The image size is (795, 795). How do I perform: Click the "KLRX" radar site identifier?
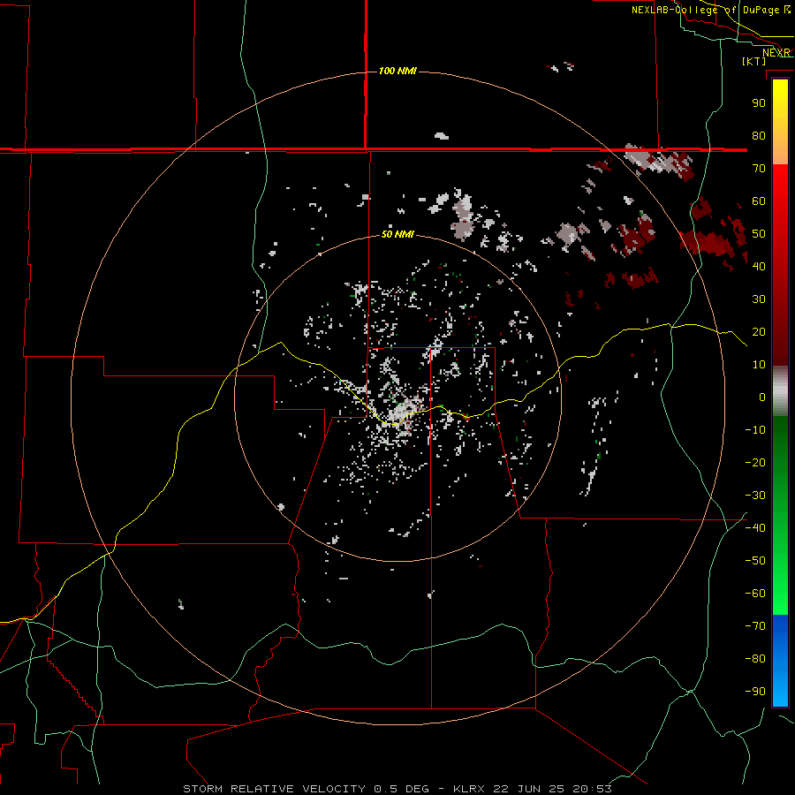tap(468, 789)
